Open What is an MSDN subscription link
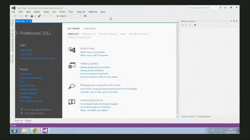The image size is (250, 140). pos(94,110)
